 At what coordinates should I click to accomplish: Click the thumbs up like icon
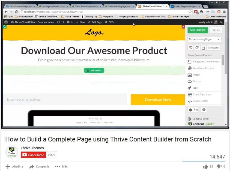[205, 167]
